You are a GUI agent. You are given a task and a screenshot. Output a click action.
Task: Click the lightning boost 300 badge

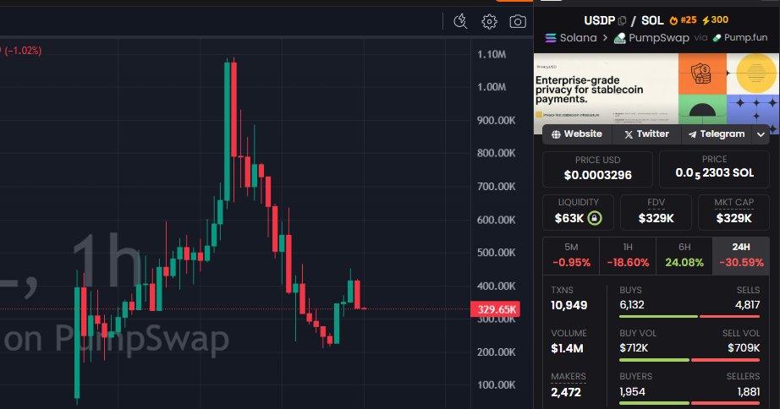point(716,20)
